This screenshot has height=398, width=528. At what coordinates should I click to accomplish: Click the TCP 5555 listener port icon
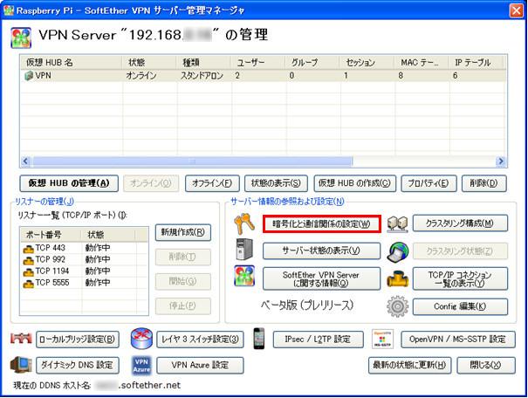pyautogui.click(x=29, y=284)
